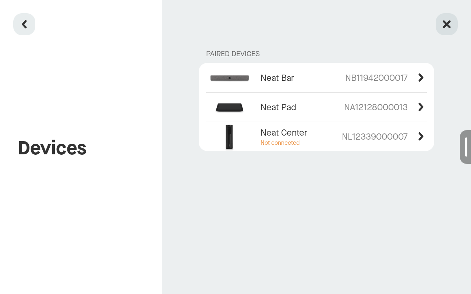The image size is (471, 294).
Task: Click serial number NL12339000007
Action: click(x=375, y=136)
